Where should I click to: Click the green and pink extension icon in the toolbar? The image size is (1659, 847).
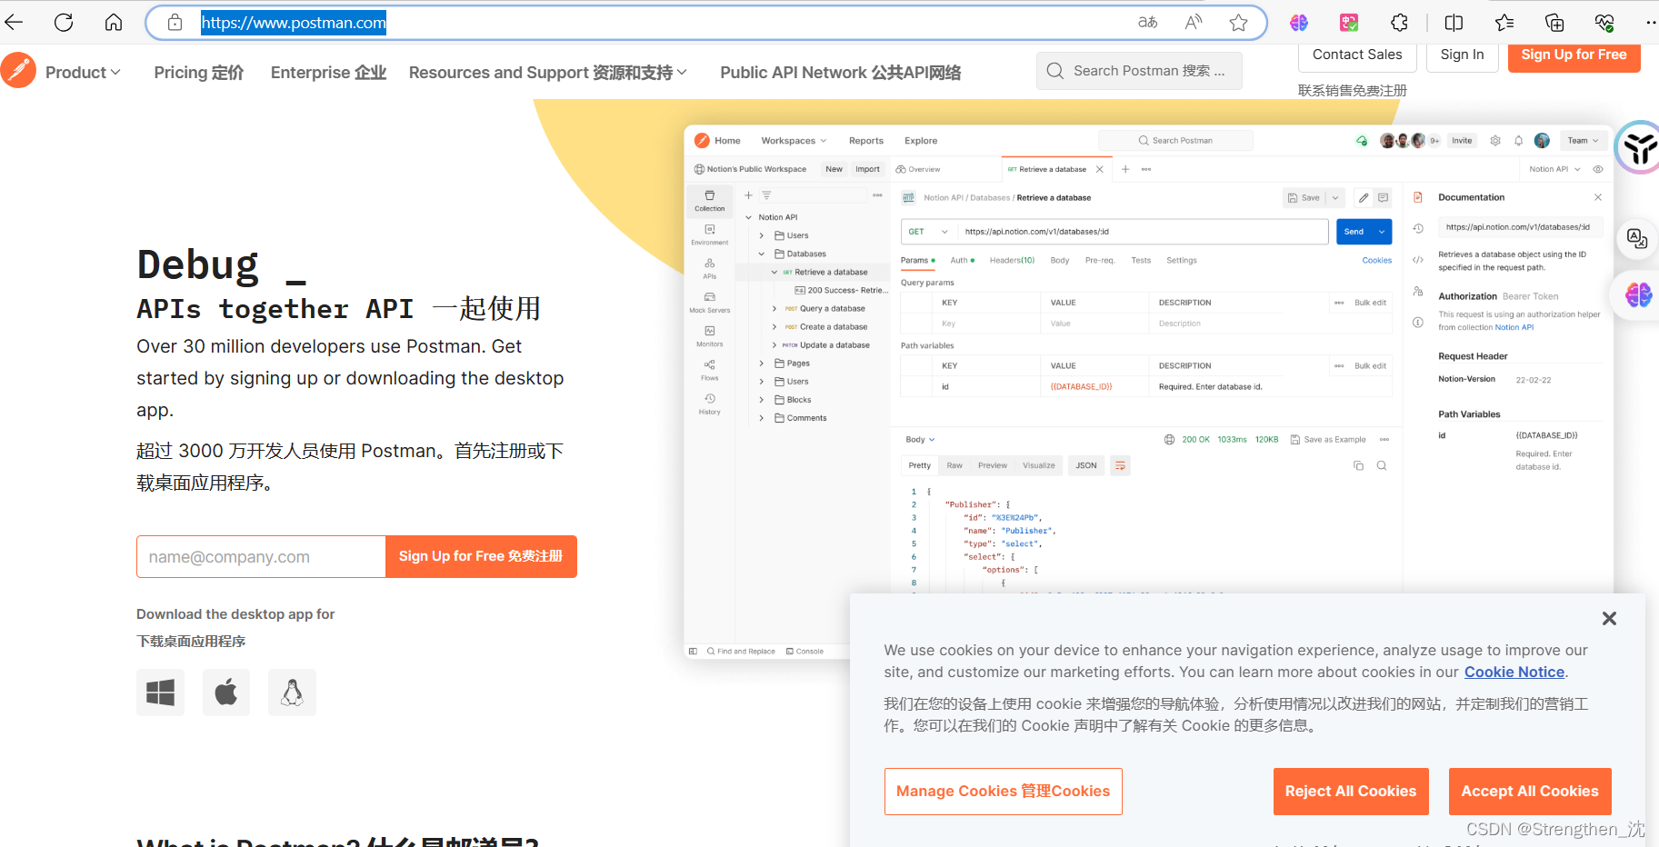pos(1349,22)
